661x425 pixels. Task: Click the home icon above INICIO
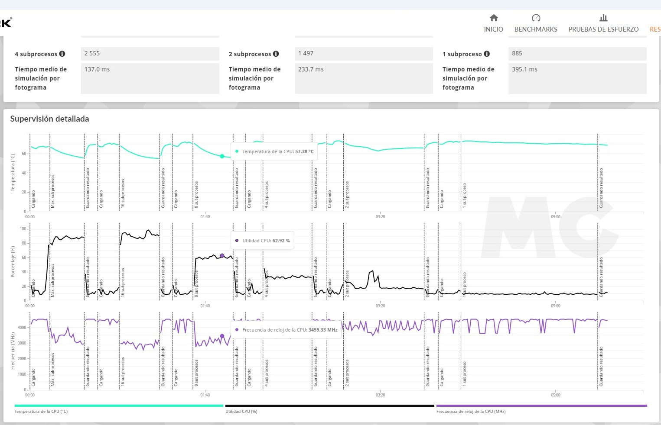click(493, 18)
